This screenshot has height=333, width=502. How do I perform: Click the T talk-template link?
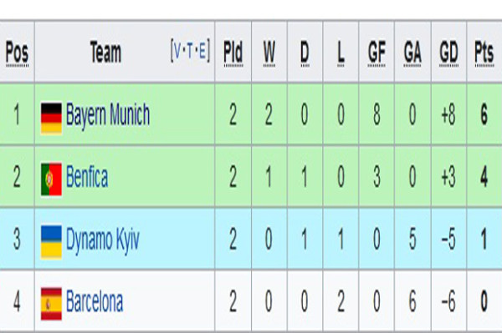pos(190,51)
